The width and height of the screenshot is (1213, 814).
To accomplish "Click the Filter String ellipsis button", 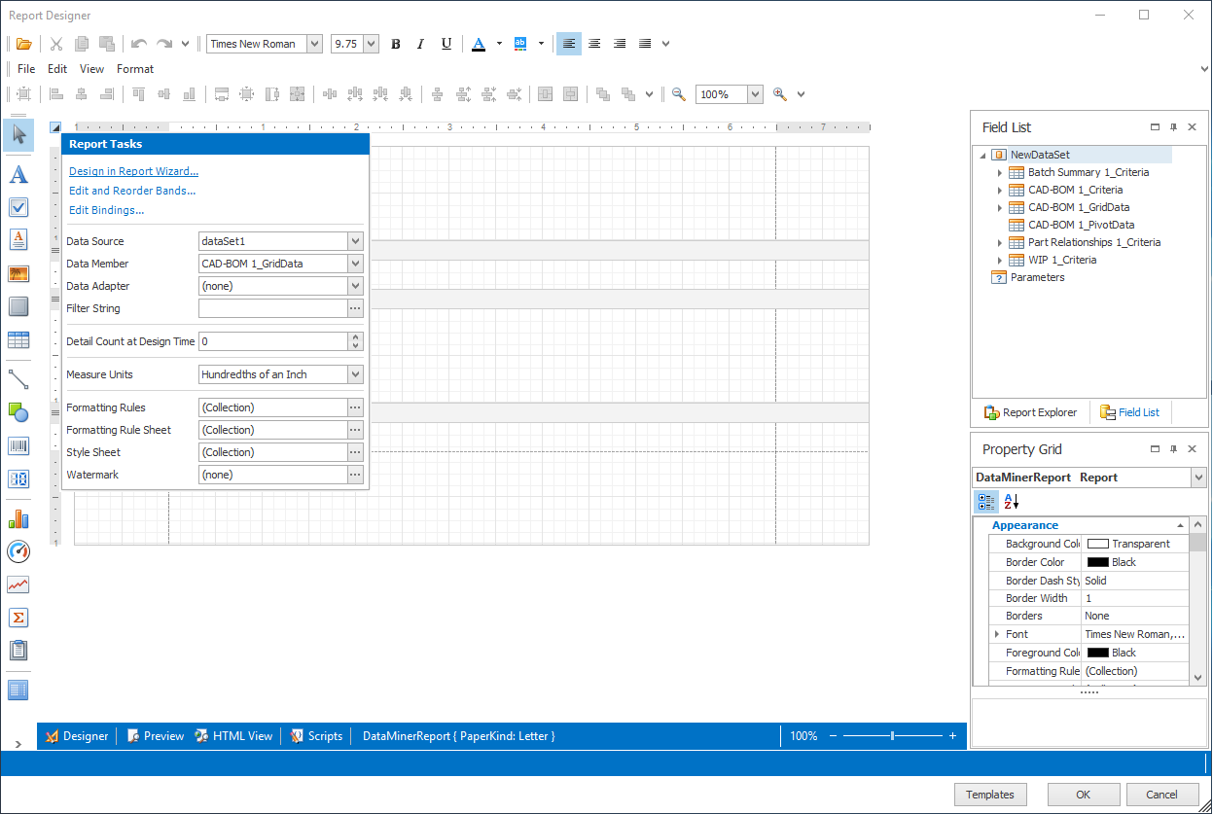I will point(355,308).
